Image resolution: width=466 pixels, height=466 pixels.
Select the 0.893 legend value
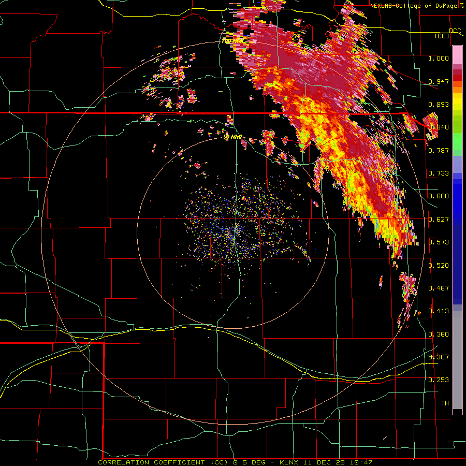coord(439,104)
